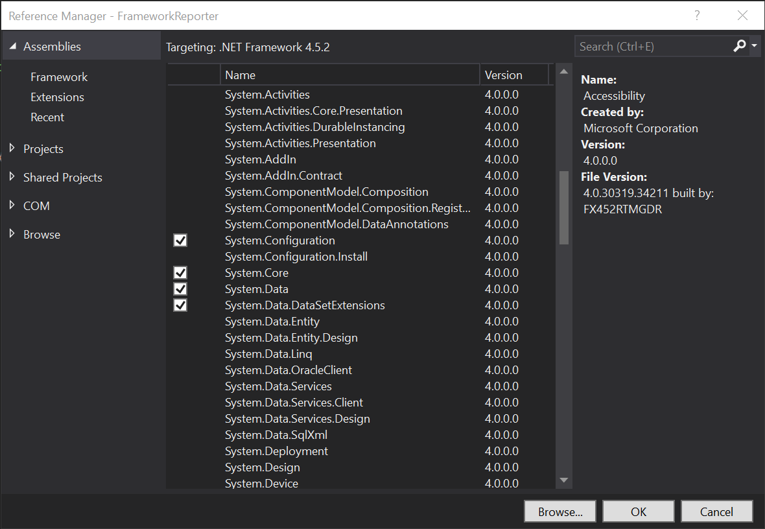Screen dimensions: 765x529
Task: Select the System.Data.Services.Design row
Action: 360,418
